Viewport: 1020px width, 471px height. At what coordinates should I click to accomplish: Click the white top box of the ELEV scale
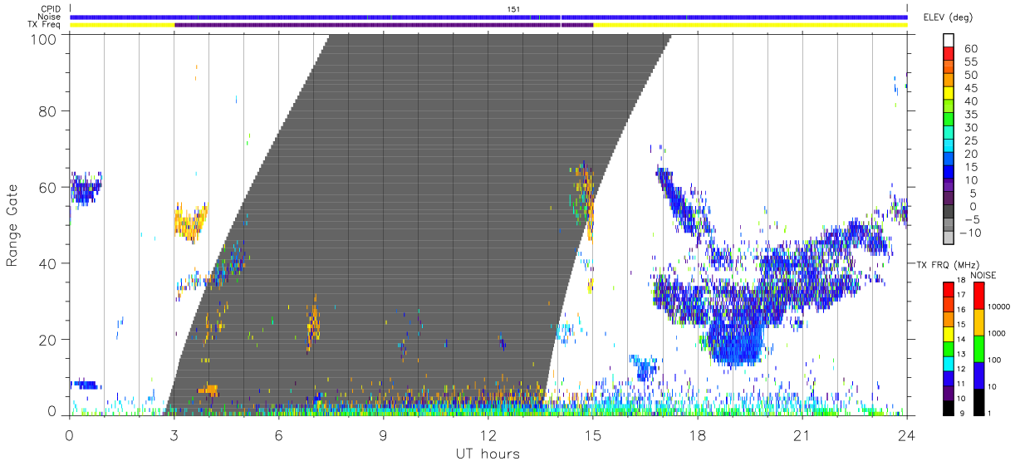(x=949, y=41)
